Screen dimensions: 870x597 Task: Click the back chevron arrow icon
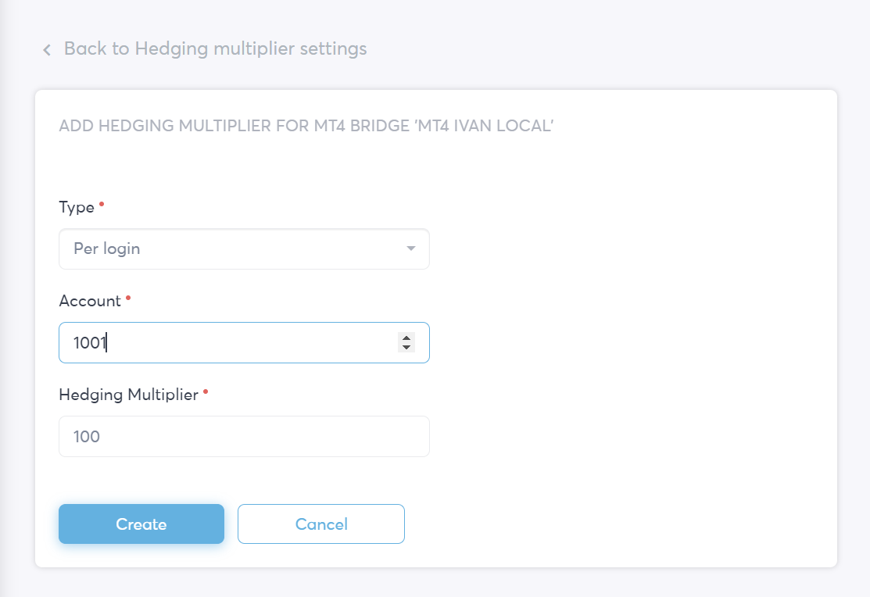(47, 50)
